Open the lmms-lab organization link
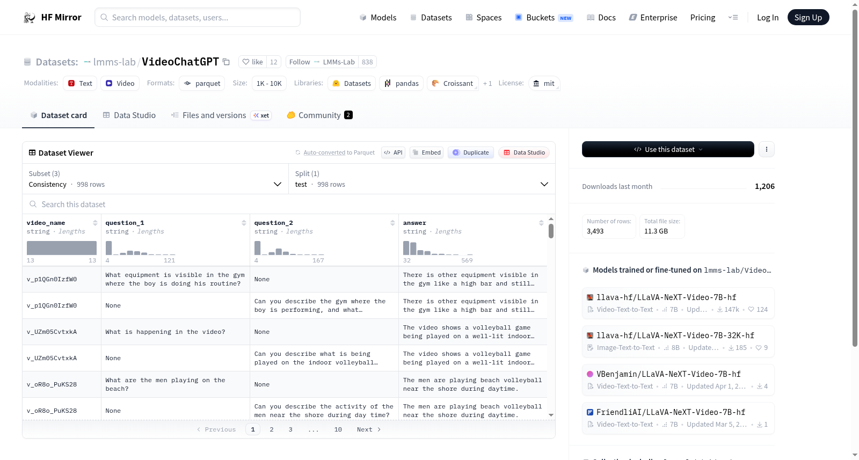This screenshot has width=859, height=460. tap(114, 62)
